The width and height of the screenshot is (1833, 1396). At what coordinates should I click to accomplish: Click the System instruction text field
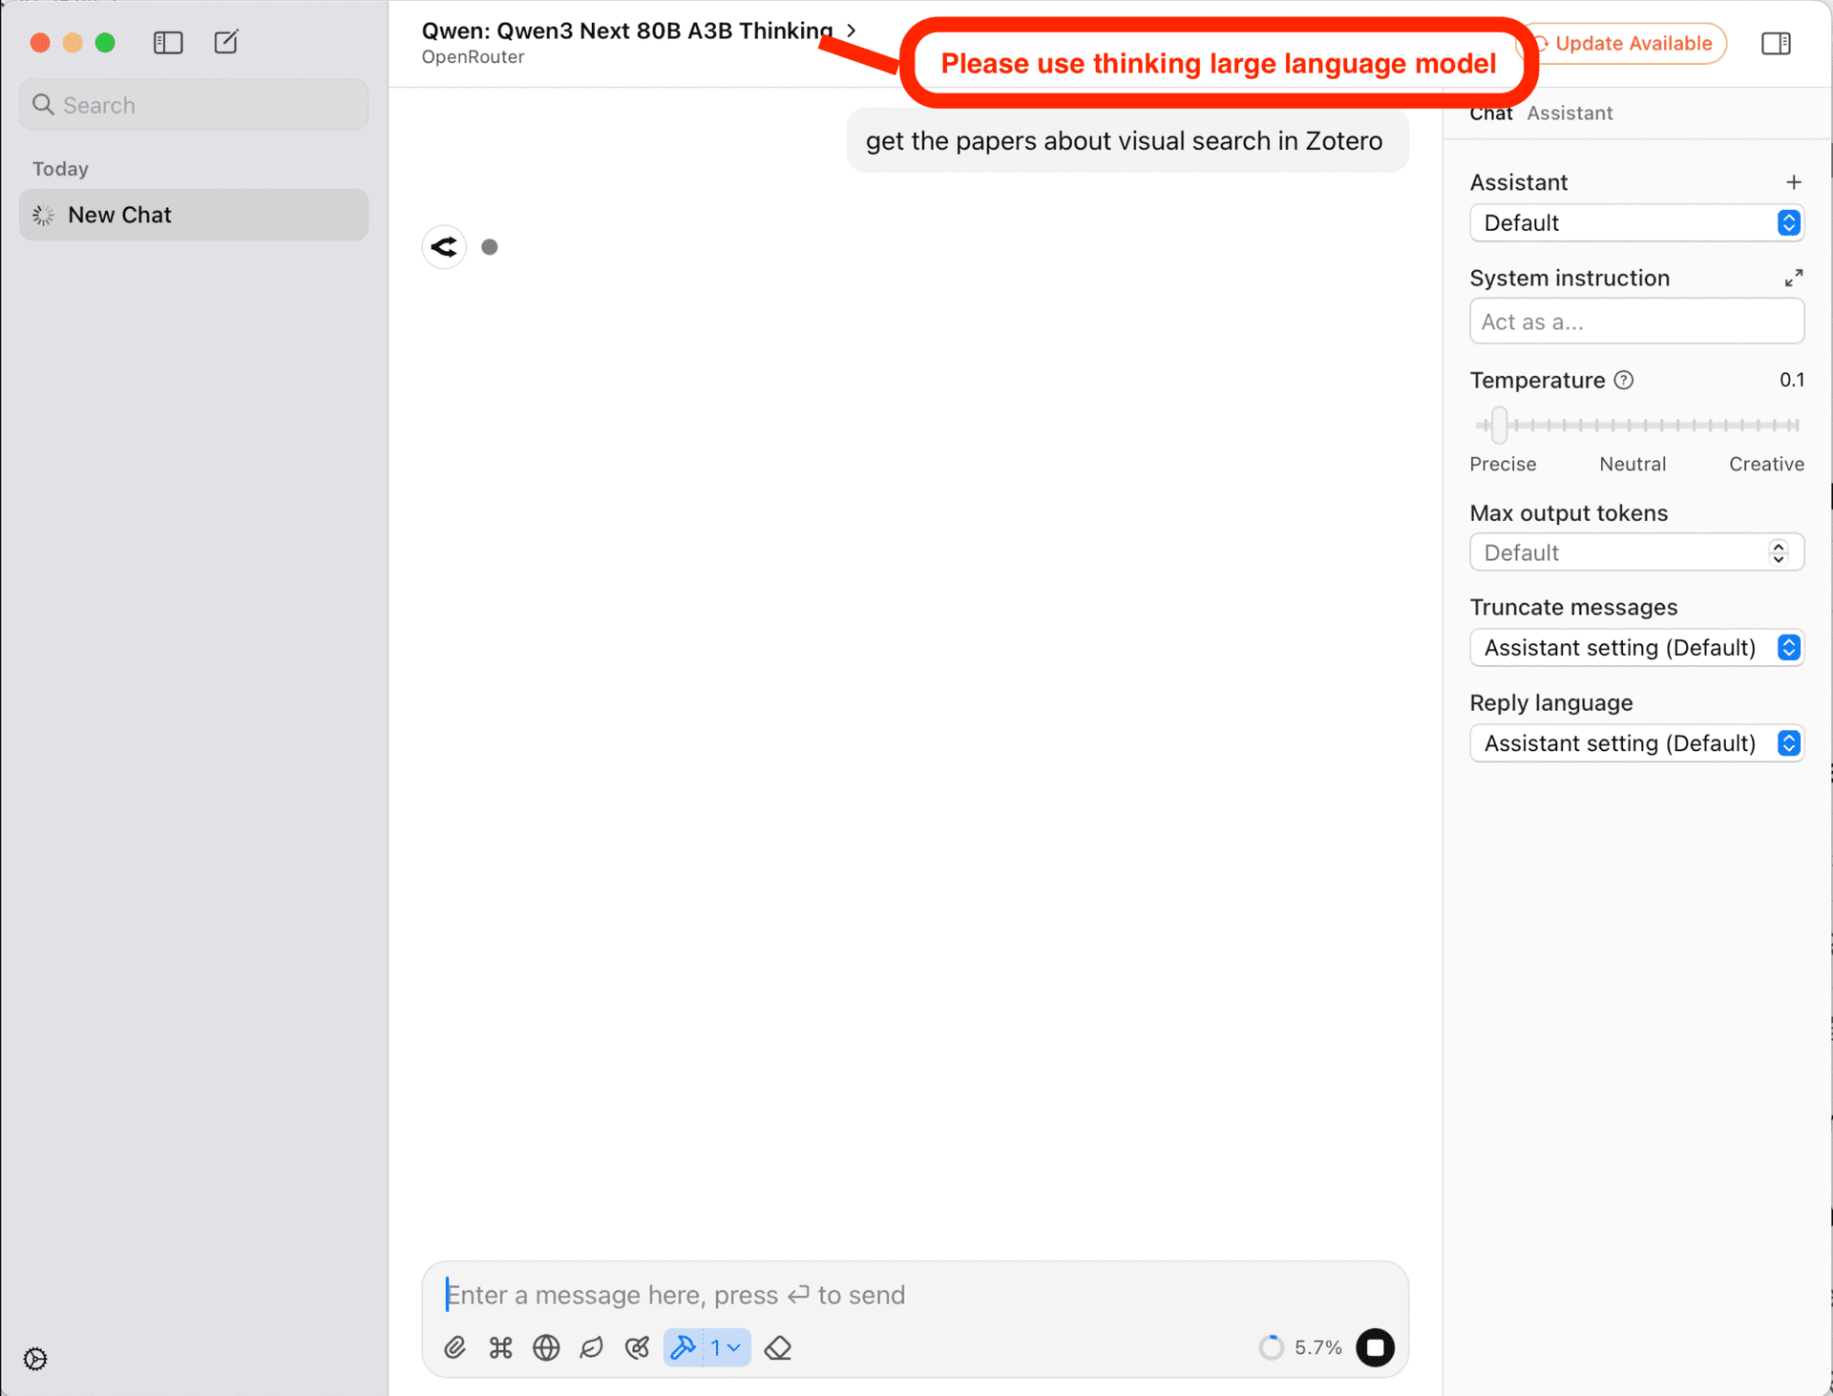(x=1636, y=323)
